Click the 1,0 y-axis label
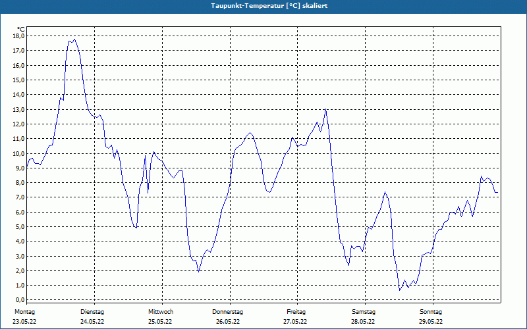527x329 pixels. (x=20, y=286)
